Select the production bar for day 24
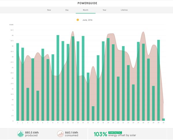The width and height of the screenshot is (173, 140). point(133,102)
